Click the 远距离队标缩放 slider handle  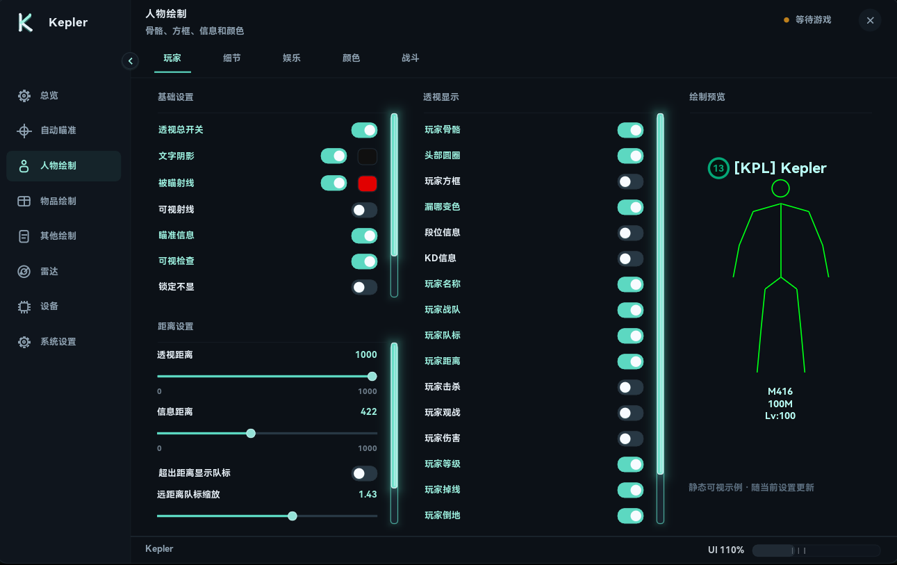(x=293, y=516)
